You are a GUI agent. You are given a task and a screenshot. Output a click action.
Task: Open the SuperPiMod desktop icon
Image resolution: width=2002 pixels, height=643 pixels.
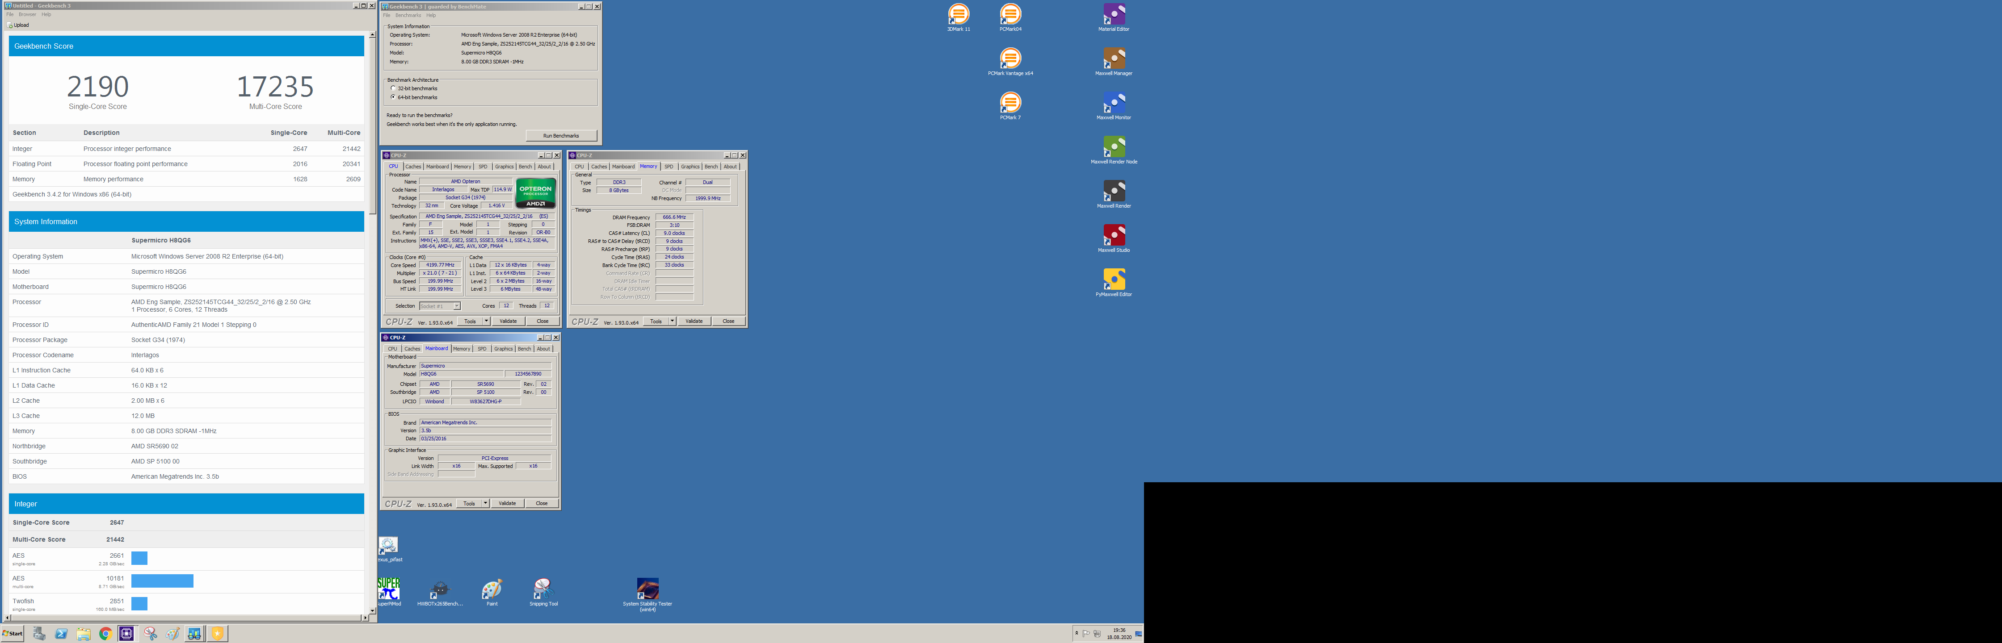pos(389,592)
